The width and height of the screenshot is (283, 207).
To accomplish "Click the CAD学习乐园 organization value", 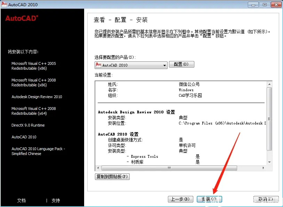I will tap(190, 95).
